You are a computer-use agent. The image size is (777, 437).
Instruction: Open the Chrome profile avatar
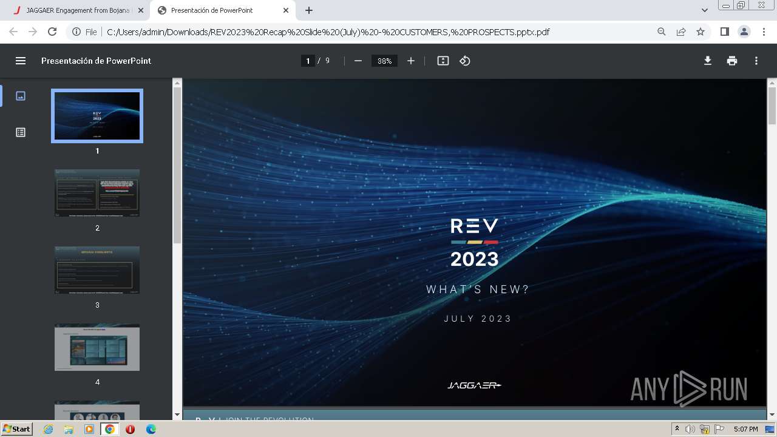click(x=744, y=32)
